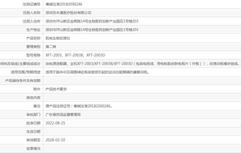Image resolution: width=241 pixels, height=153 pixels.
Task: Click the 管理类别 label
Action: (33, 47)
